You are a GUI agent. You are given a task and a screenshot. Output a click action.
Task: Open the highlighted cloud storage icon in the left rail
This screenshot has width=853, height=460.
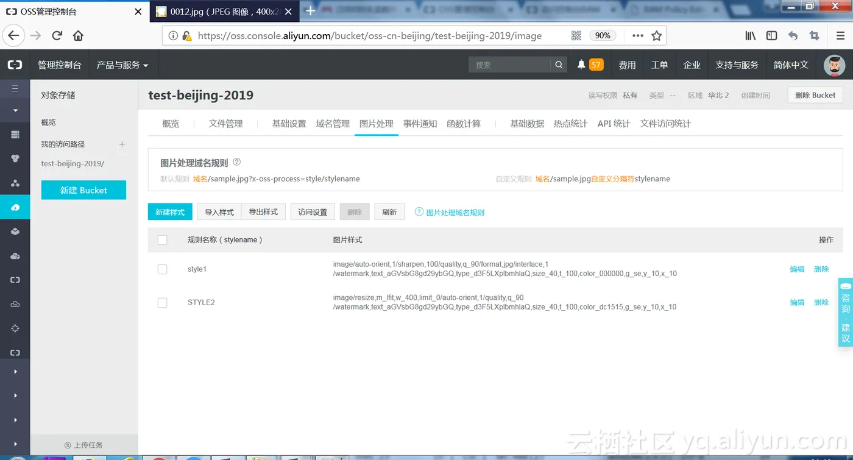point(15,207)
